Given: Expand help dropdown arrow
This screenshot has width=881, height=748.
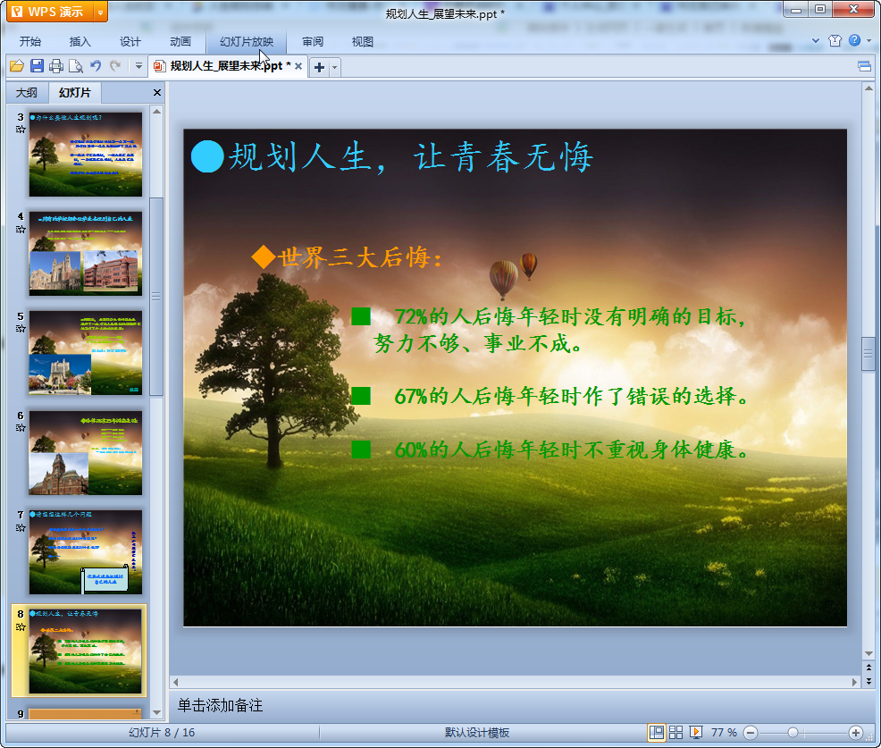Looking at the screenshot, I should 869,40.
